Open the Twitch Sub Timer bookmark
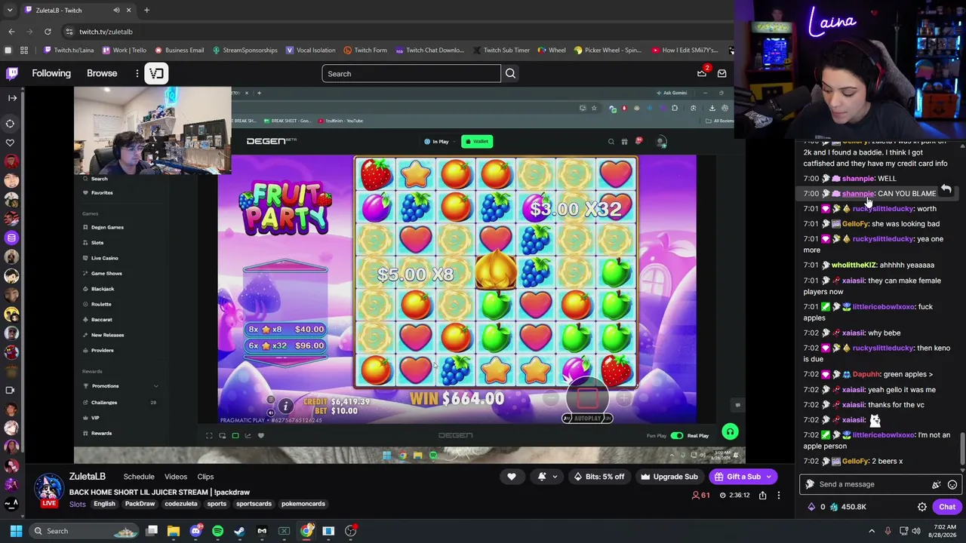The height and width of the screenshot is (543, 966). 501,51
